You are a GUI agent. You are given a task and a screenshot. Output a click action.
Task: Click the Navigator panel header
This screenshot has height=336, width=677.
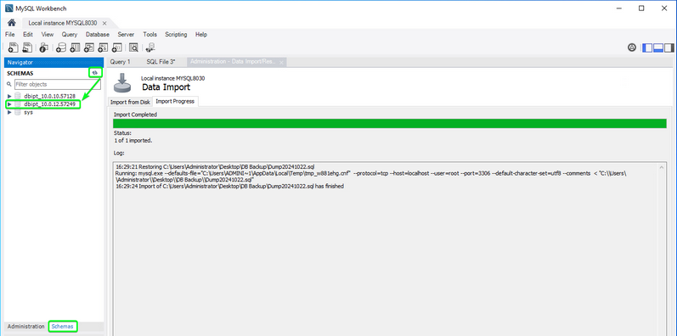(54, 63)
